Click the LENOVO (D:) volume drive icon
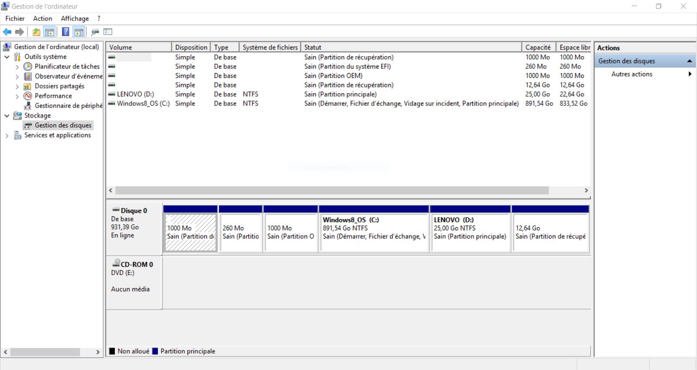Screen dimensions: 697x370 (112, 94)
